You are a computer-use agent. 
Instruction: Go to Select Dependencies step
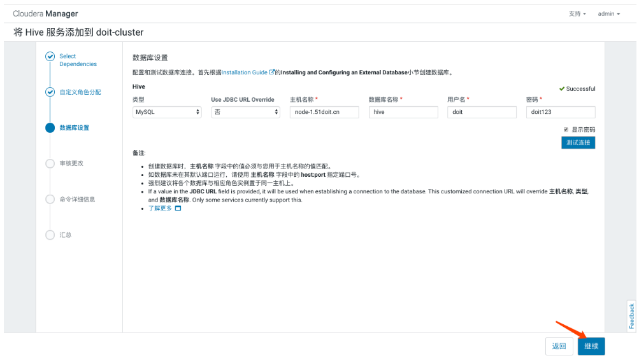pyautogui.click(x=78, y=60)
